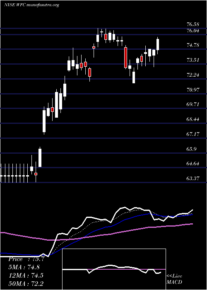Click the 76.58 price level label

click(x=193, y=24)
